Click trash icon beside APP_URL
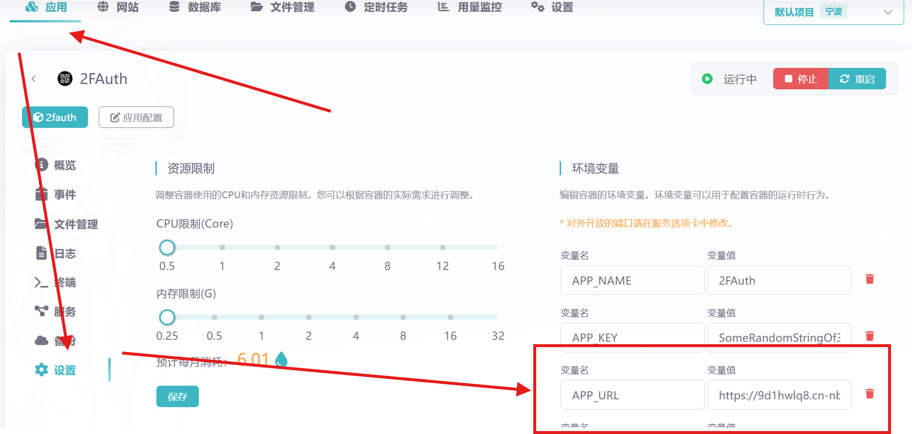Image resolution: width=912 pixels, height=434 pixels. click(x=869, y=394)
